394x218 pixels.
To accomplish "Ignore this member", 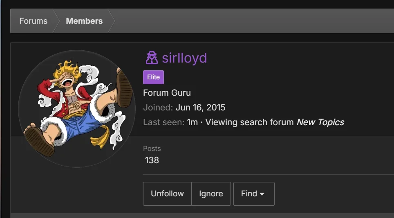I will [x=211, y=194].
